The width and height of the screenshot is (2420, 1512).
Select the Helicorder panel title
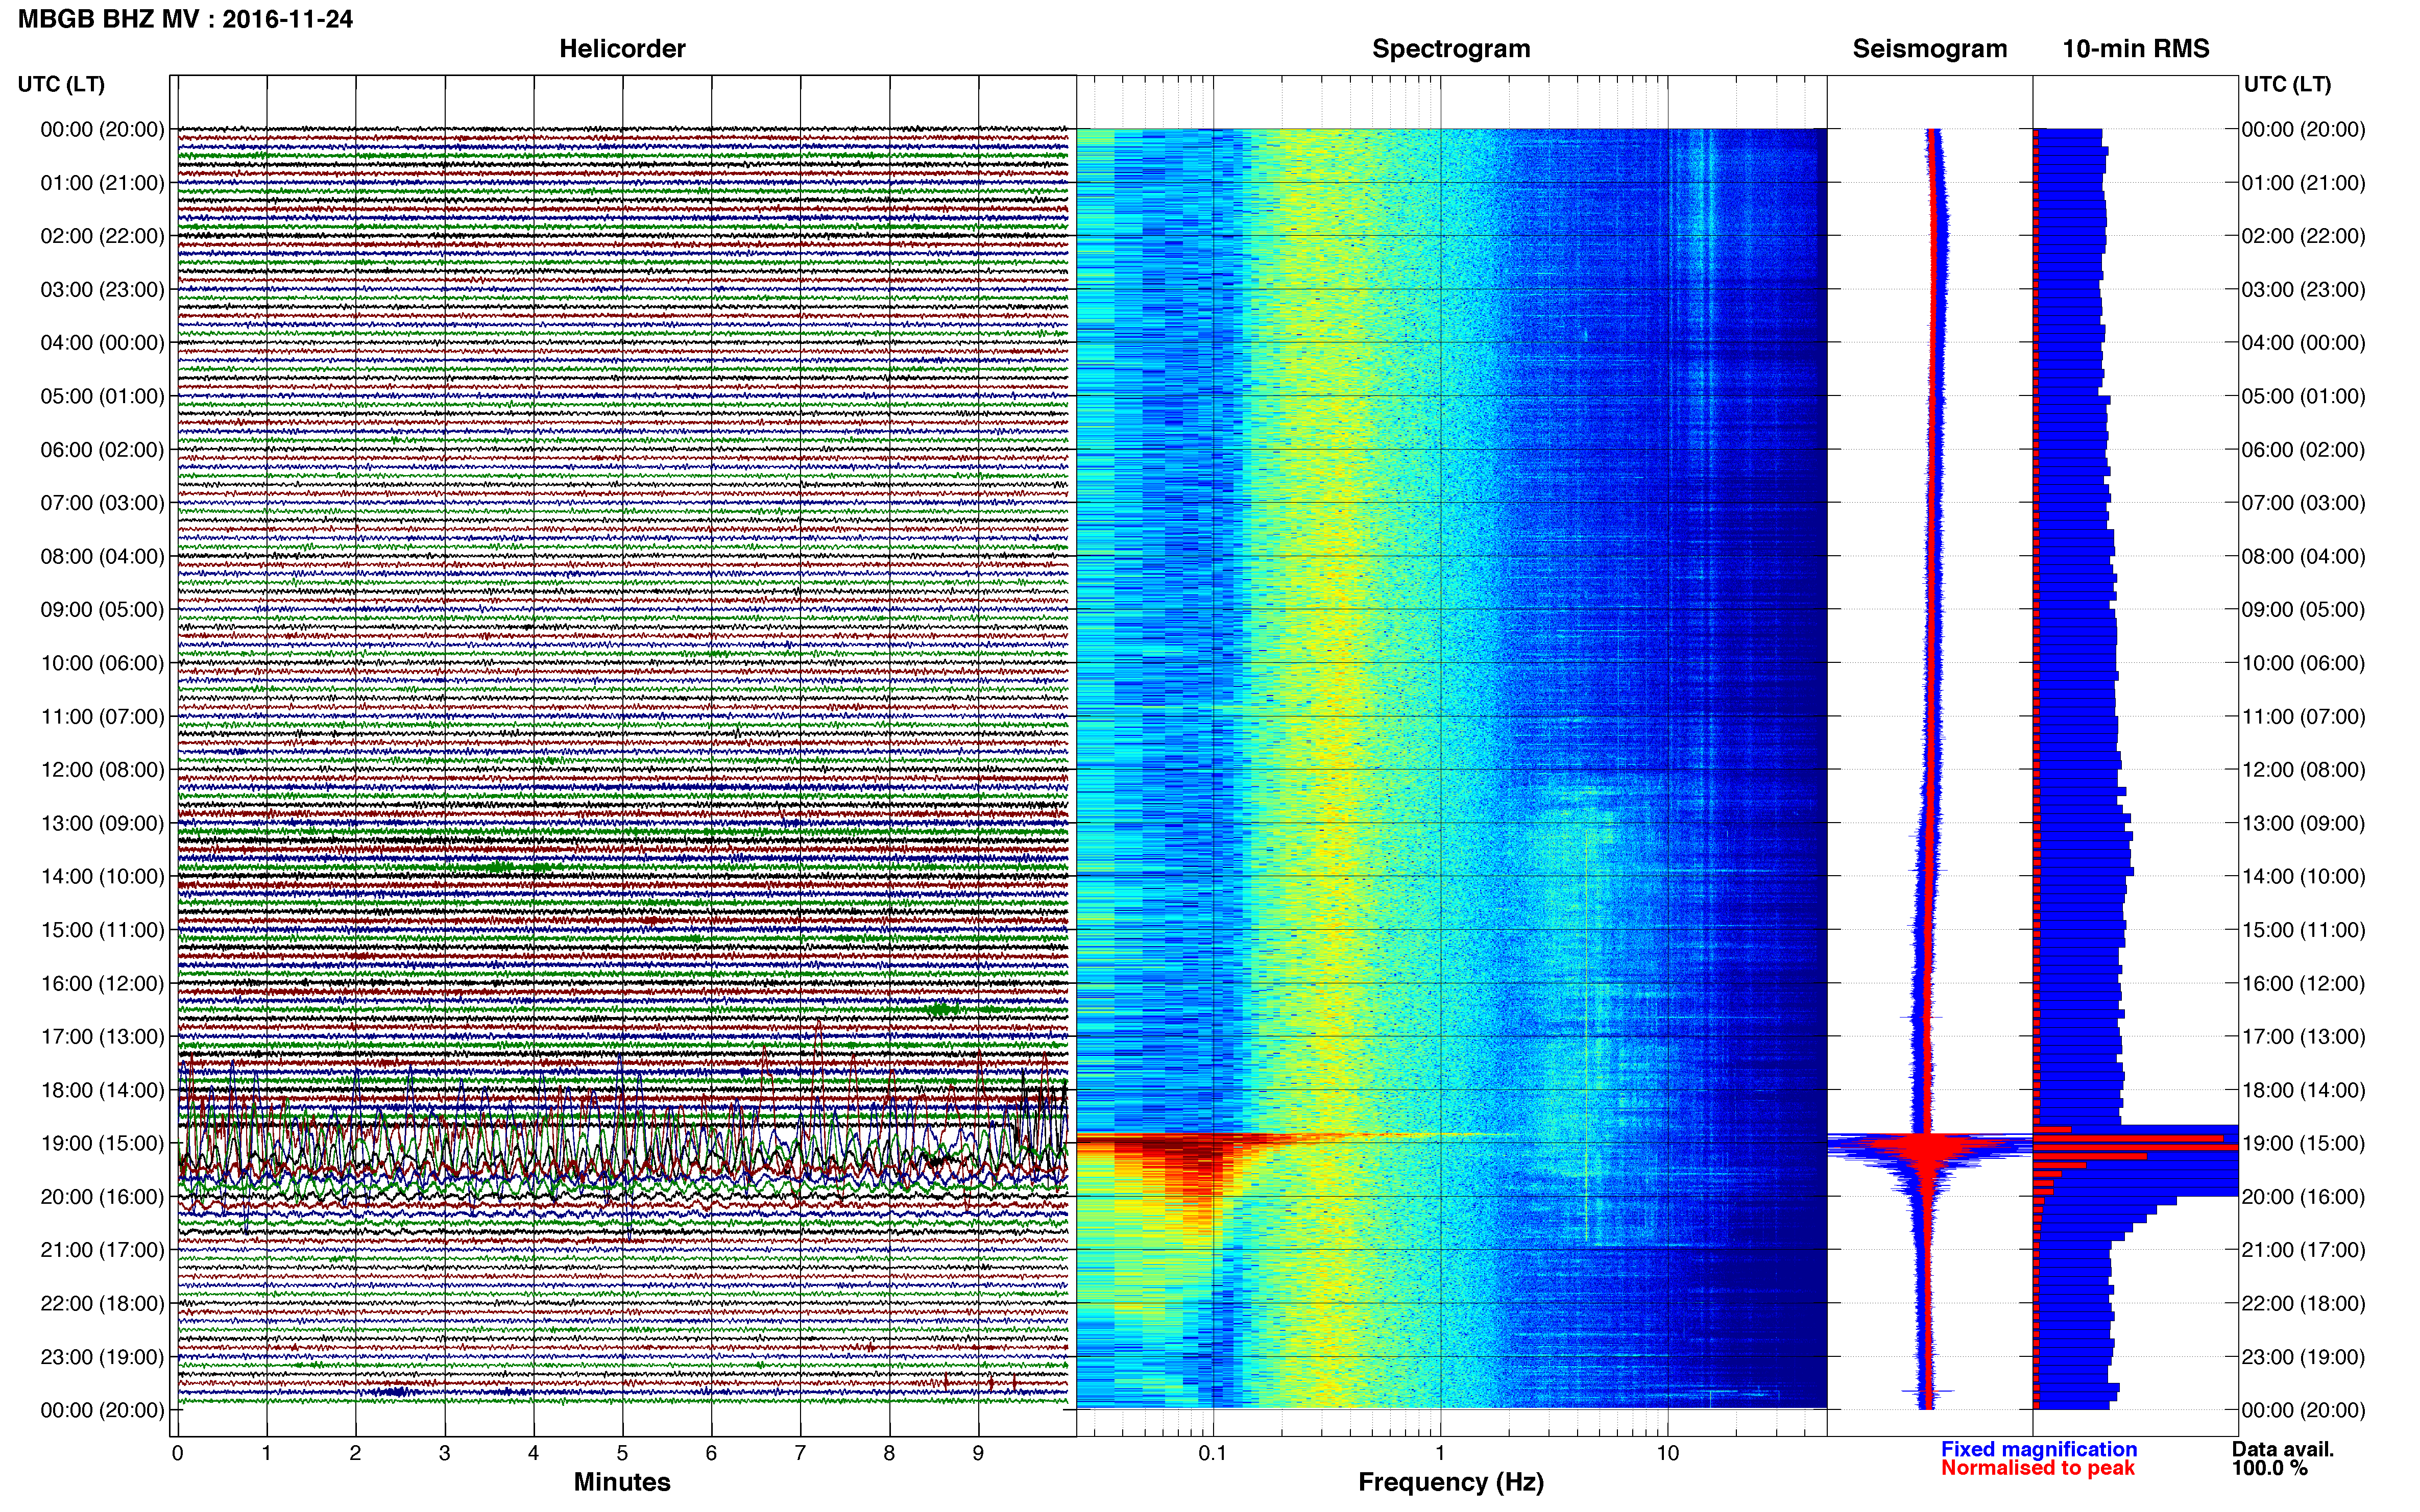coord(622,49)
